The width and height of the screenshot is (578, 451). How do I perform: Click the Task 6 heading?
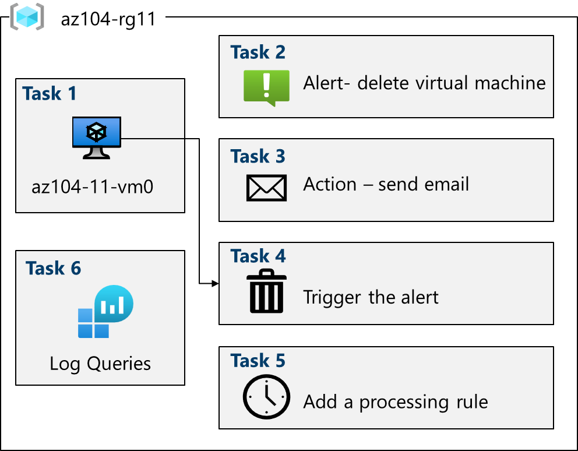pos(54,268)
